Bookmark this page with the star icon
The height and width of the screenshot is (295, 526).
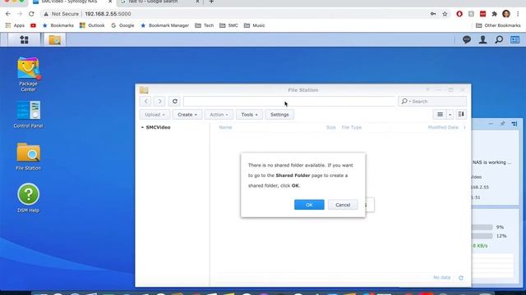(x=445, y=14)
